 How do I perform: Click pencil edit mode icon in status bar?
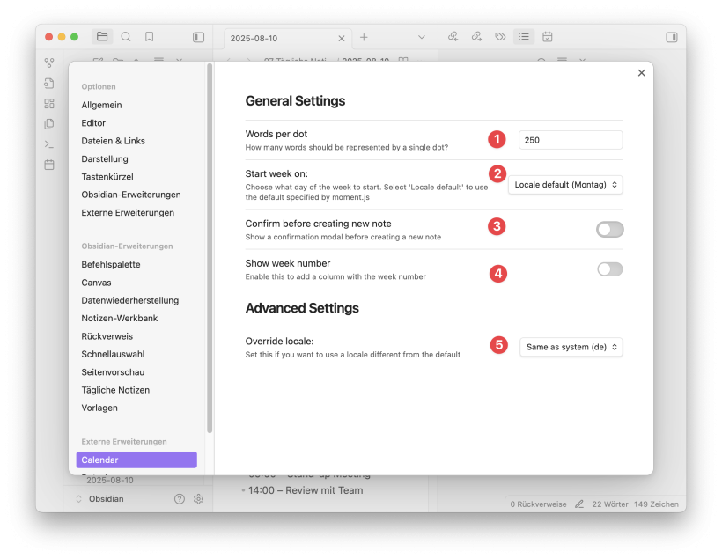(x=579, y=504)
